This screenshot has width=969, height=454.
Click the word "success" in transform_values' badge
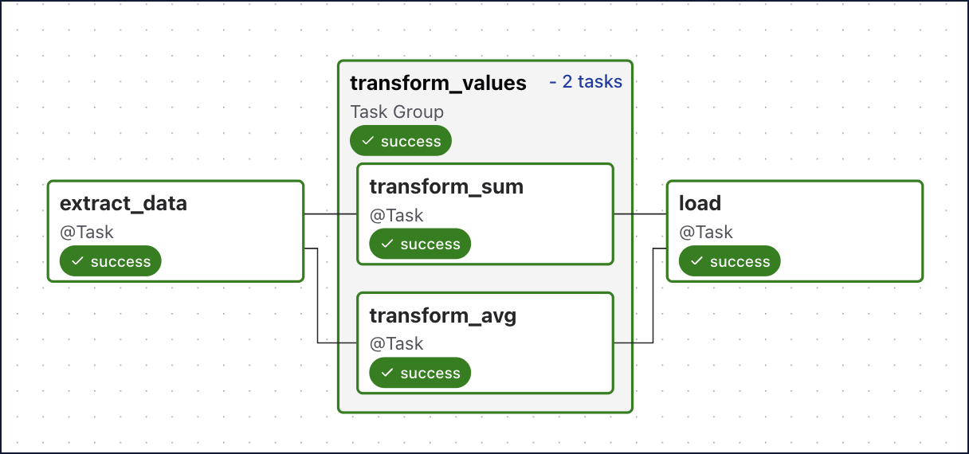[x=410, y=141]
